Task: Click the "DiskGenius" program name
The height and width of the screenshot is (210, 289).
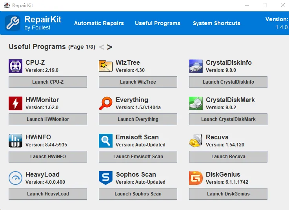Action: [x=223, y=174]
